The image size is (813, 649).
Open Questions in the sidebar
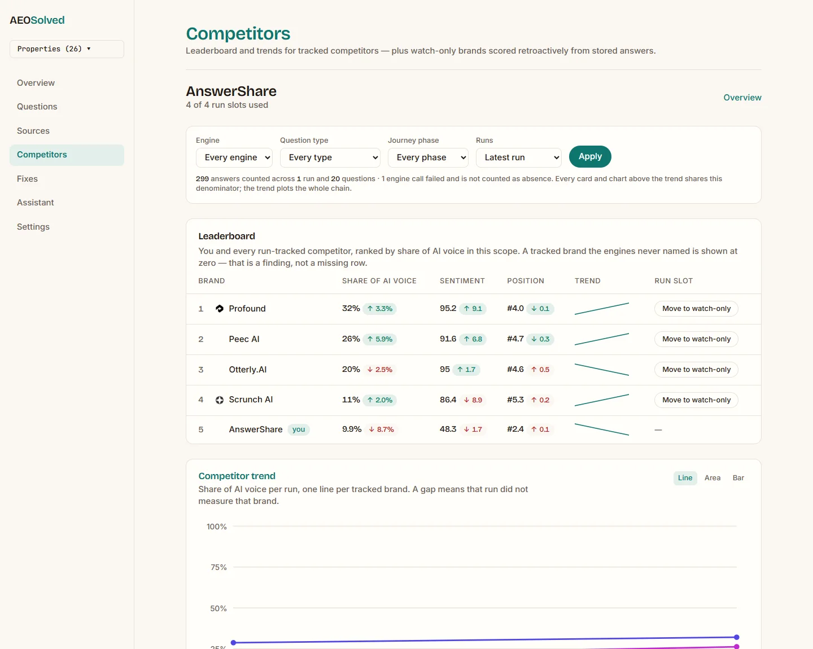click(67, 107)
